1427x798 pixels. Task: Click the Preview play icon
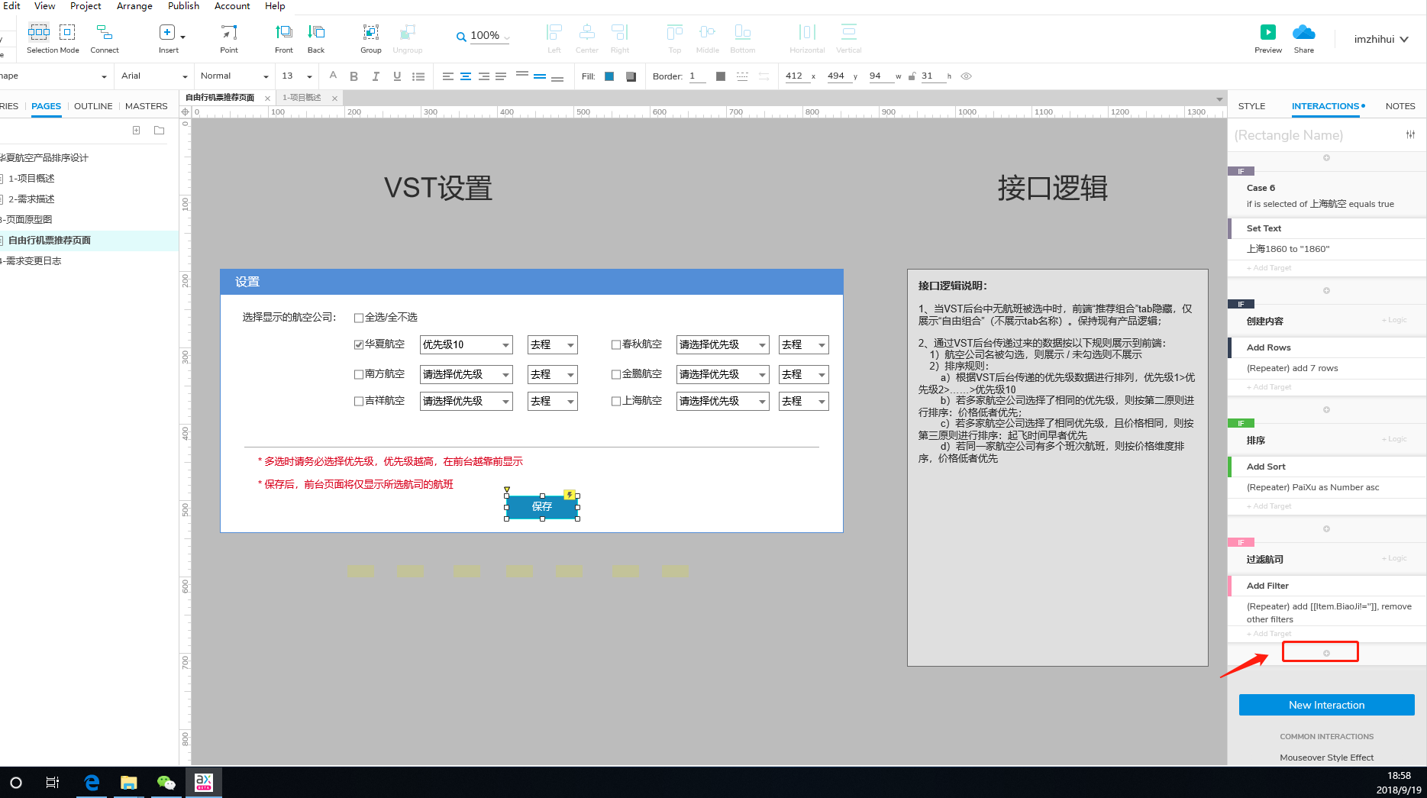pyautogui.click(x=1267, y=32)
